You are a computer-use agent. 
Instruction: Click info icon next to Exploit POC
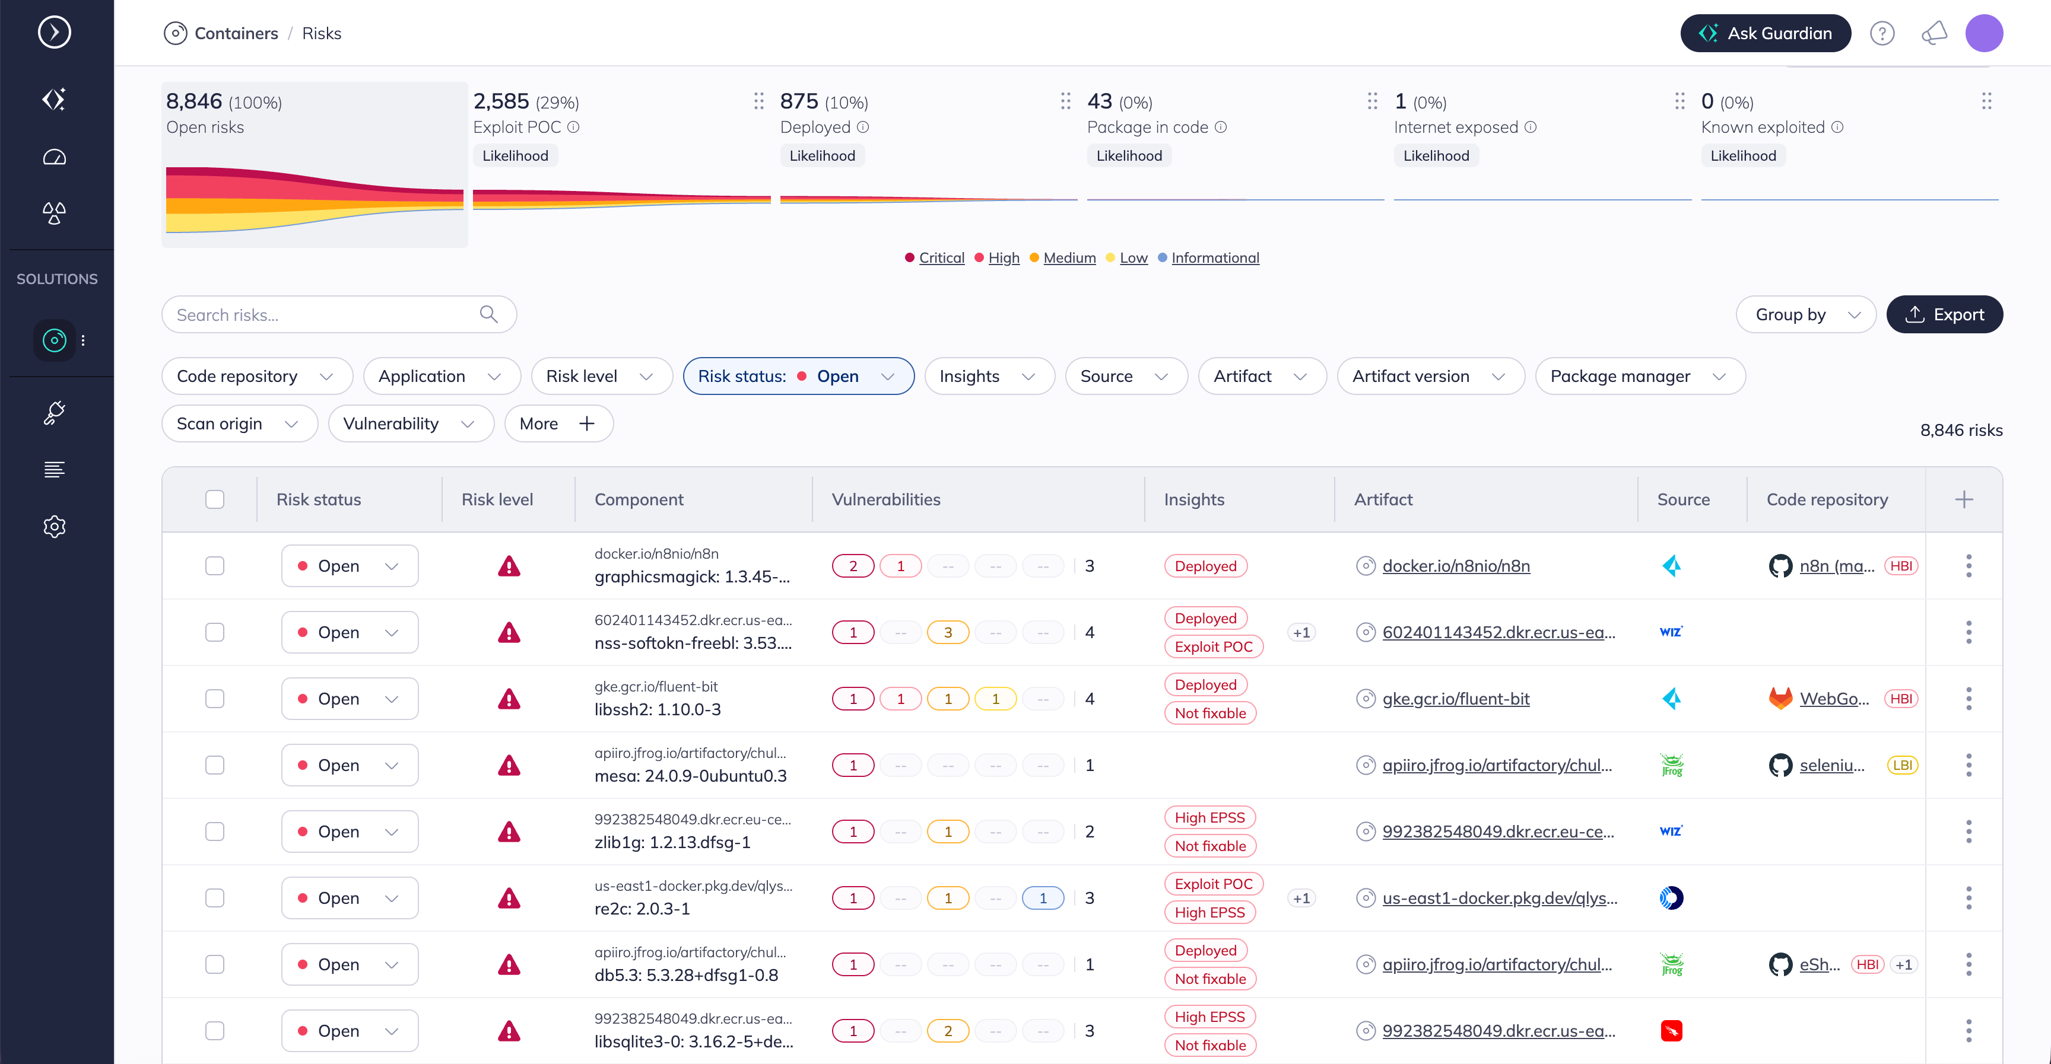point(573,128)
